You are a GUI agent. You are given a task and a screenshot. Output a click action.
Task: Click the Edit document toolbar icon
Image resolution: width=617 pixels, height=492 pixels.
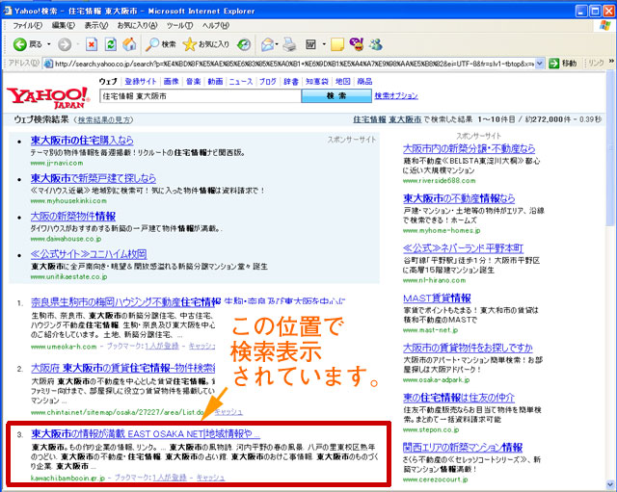point(310,44)
